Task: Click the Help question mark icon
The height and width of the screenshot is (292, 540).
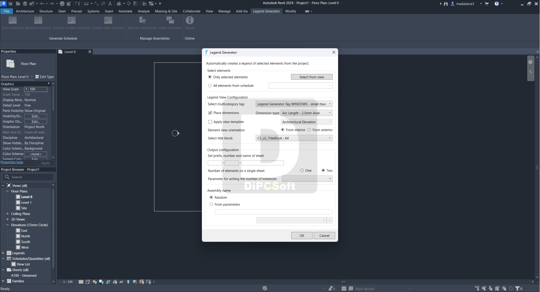Action: 497,4
